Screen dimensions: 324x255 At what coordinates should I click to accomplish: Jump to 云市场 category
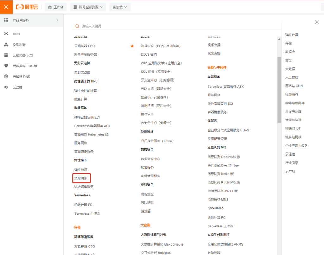click(290, 171)
